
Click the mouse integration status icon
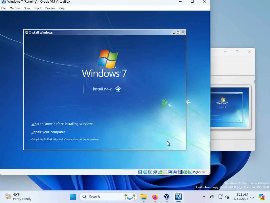click(185, 172)
